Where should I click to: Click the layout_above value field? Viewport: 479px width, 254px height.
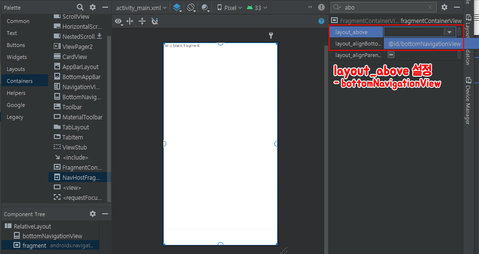414,32
